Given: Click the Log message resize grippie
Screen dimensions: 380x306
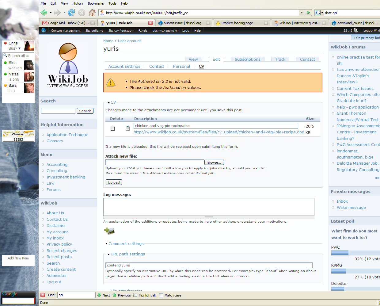Looking at the screenshot, I should (x=209, y=217).
